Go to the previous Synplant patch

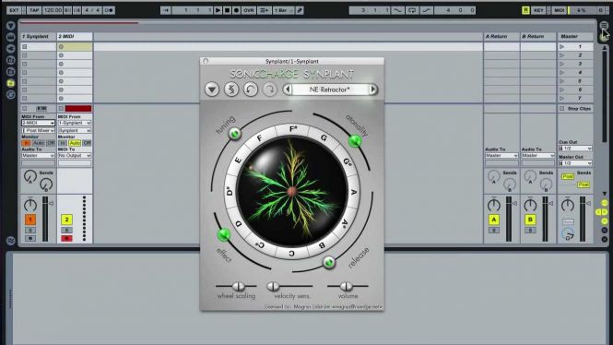click(x=288, y=89)
